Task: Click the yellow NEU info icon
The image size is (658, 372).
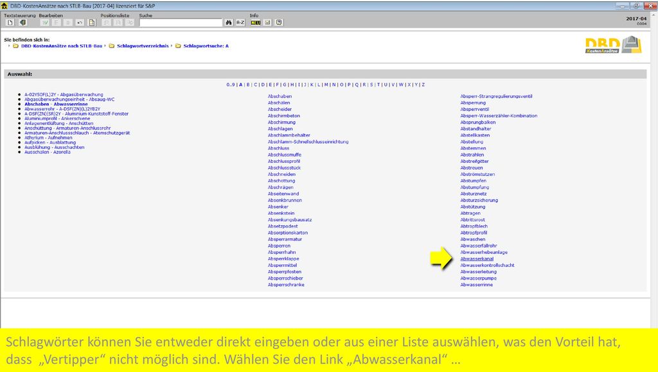Action: click(256, 22)
